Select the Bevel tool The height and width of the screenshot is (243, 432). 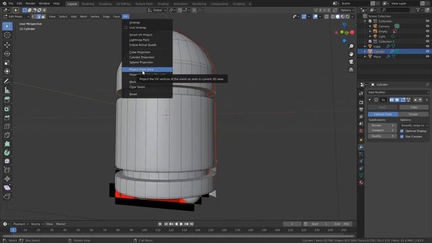tap(7, 117)
